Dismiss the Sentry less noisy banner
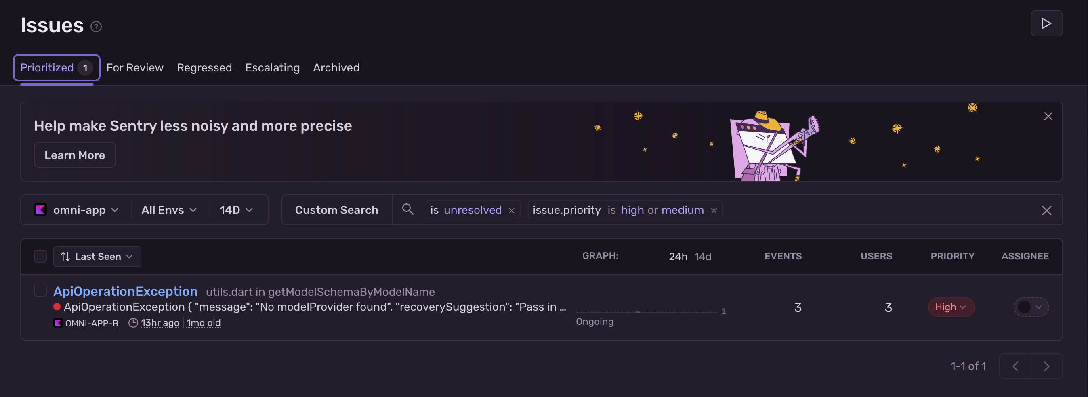 1048,117
